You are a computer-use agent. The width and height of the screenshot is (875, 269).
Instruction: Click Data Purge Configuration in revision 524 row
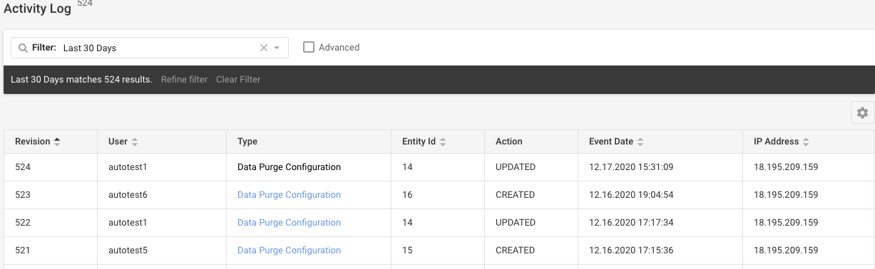[289, 167]
